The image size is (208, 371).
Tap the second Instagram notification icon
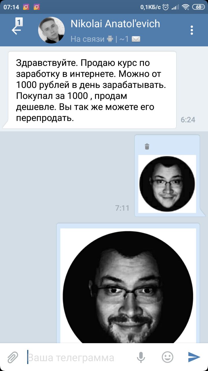click(37, 7)
